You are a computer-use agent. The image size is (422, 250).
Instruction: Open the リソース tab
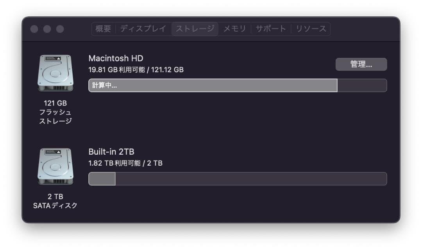coord(311,29)
